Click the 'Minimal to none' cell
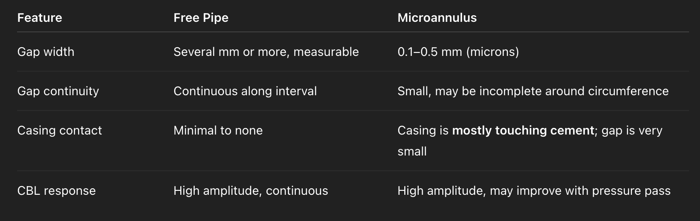This screenshot has width=700, height=221. [x=218, y=131]
